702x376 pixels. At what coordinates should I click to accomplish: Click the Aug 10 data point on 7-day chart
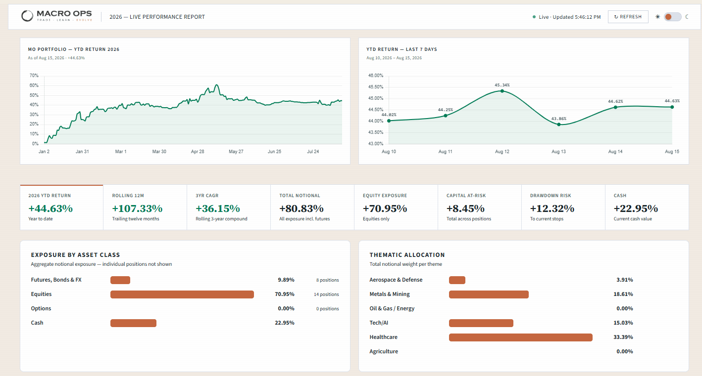pos(389,121)
